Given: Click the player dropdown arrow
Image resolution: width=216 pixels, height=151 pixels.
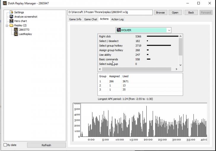Looking at the screenshot, I should coord(169,30).
